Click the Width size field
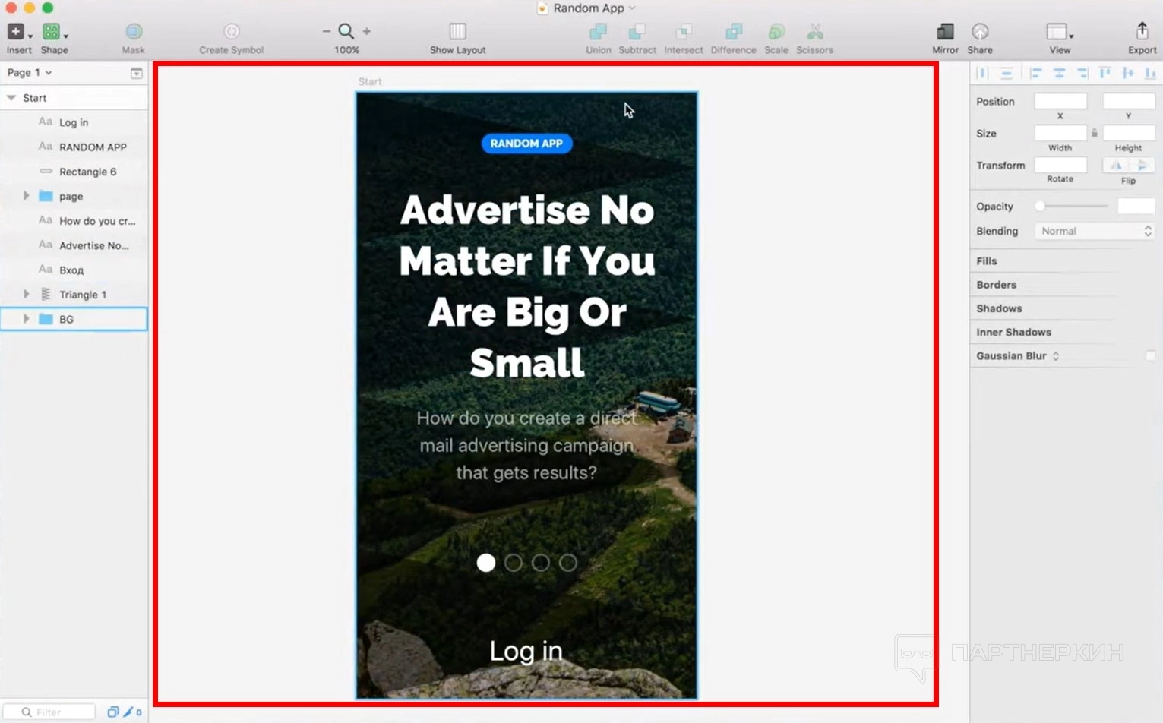This screenshot has width=1163, height=723. (1060, 133)
